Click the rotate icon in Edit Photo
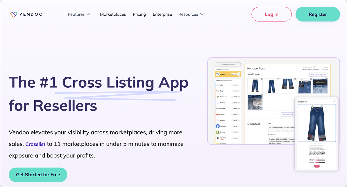The height and width of the screenshot is (187, 347). (x=319, y=153)
